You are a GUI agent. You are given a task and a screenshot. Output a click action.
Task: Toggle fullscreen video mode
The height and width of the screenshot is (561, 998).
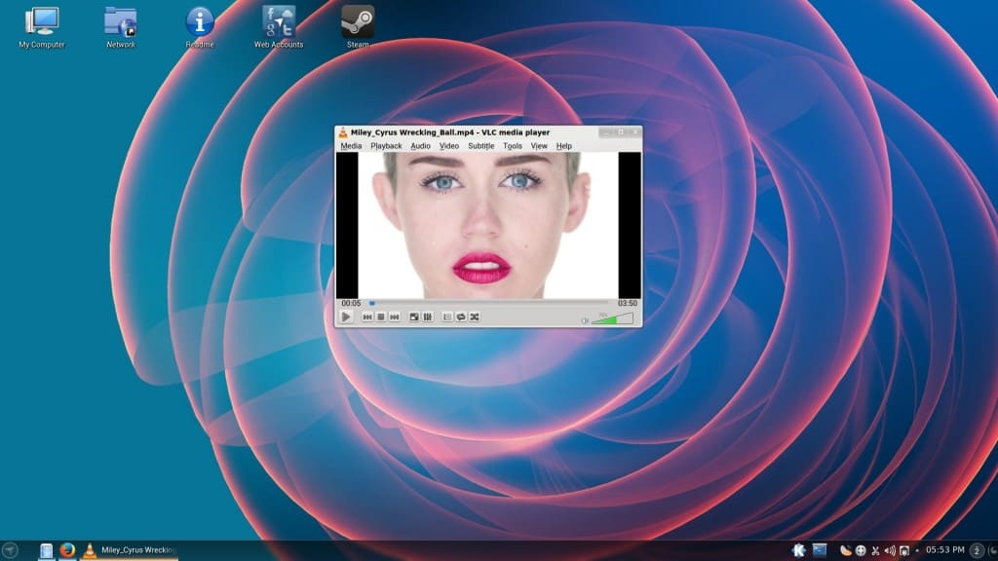click(414, 318)
